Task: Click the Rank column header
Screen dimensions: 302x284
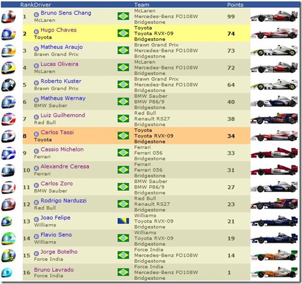Action: (x=27, y=5)
